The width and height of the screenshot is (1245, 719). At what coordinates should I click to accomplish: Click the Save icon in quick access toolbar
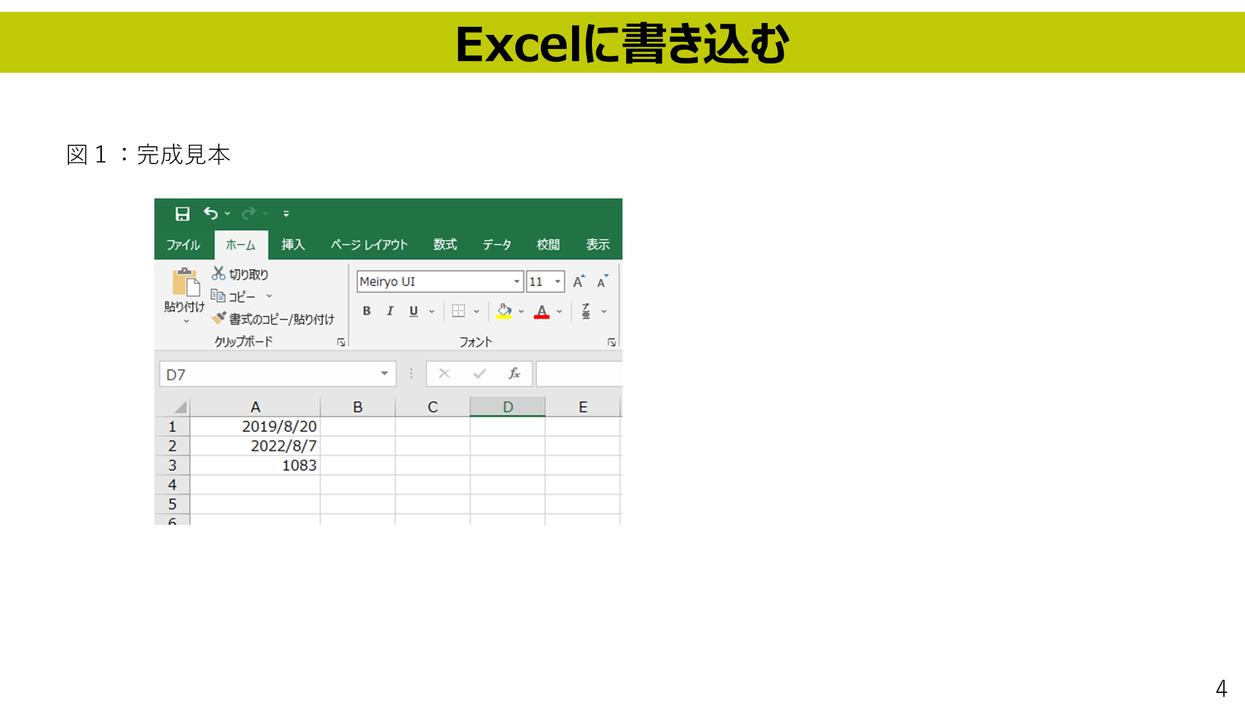182,214
